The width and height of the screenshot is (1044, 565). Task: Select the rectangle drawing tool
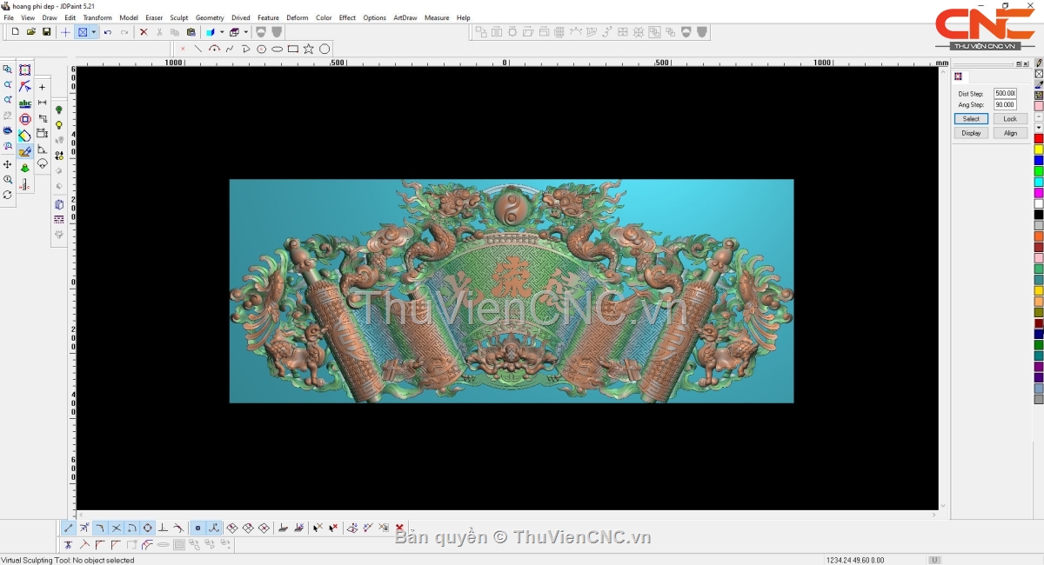coord(293,49)
